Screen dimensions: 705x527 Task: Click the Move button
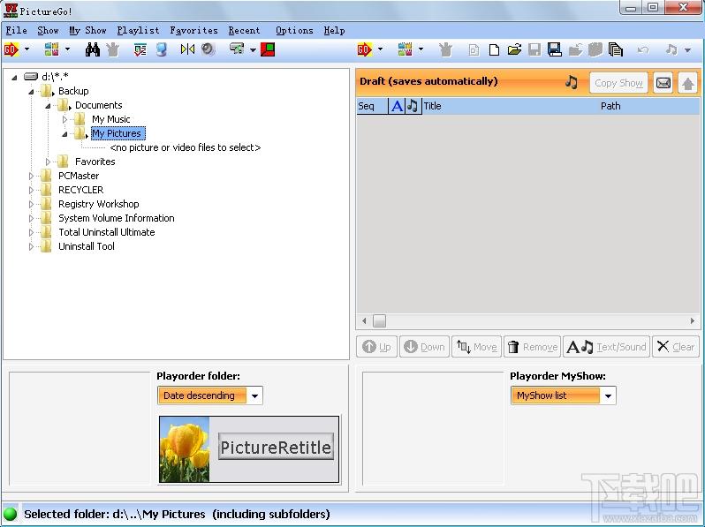pos(476,347)
